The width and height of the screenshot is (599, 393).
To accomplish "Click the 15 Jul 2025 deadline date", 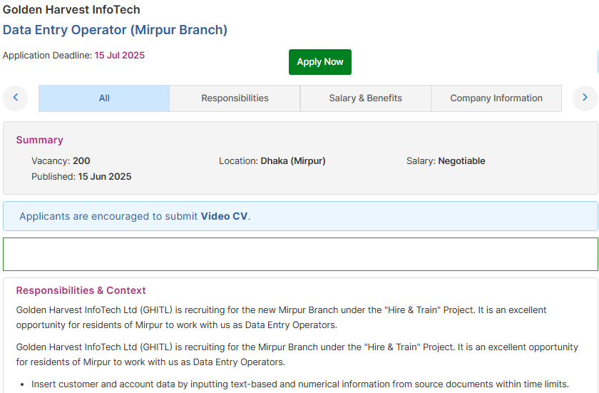I will click(x=120, y=56).
